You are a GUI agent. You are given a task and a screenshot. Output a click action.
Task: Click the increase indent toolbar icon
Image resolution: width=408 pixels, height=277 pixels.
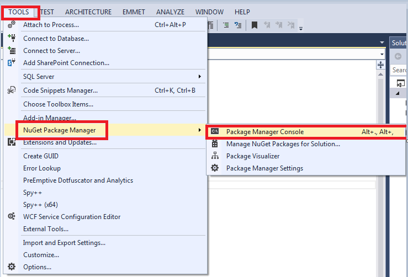(226, 25)
